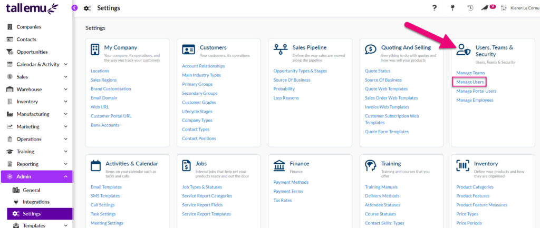Click the Companies building icon in sidebar
Screen dimensions: 540x228
[9, 27]
